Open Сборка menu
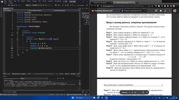The width and height of the screenshot is (179, 100). point(29,1)
